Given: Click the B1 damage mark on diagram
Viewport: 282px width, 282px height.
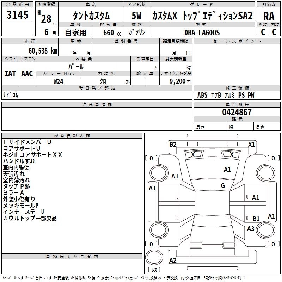Looking at the screenshot, I should [256, 219].
